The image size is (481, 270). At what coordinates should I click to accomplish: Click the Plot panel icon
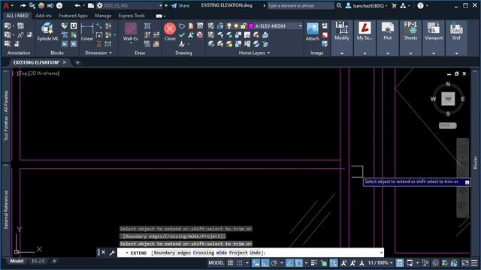[388, 31]
